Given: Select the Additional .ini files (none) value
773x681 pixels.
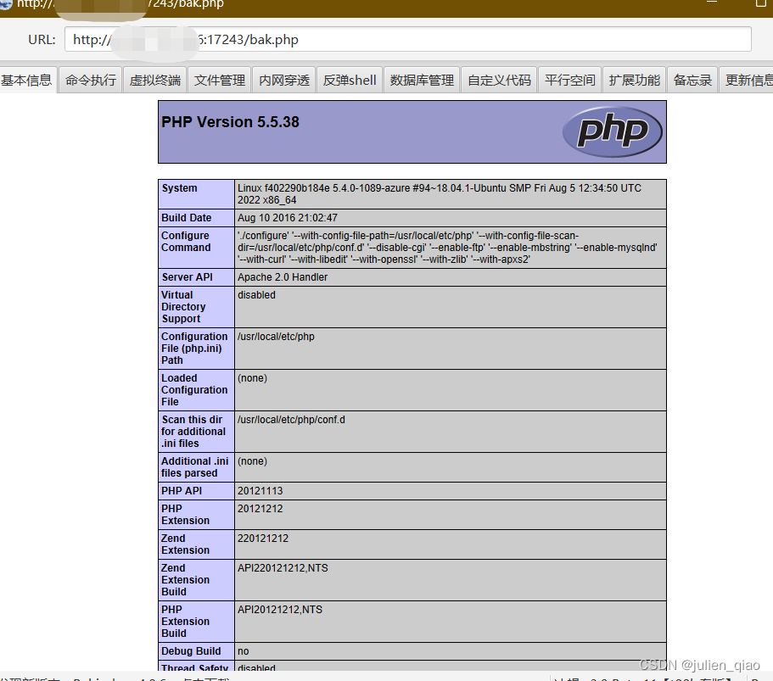Looking at the screenshot, I should (x=252, y=461).
